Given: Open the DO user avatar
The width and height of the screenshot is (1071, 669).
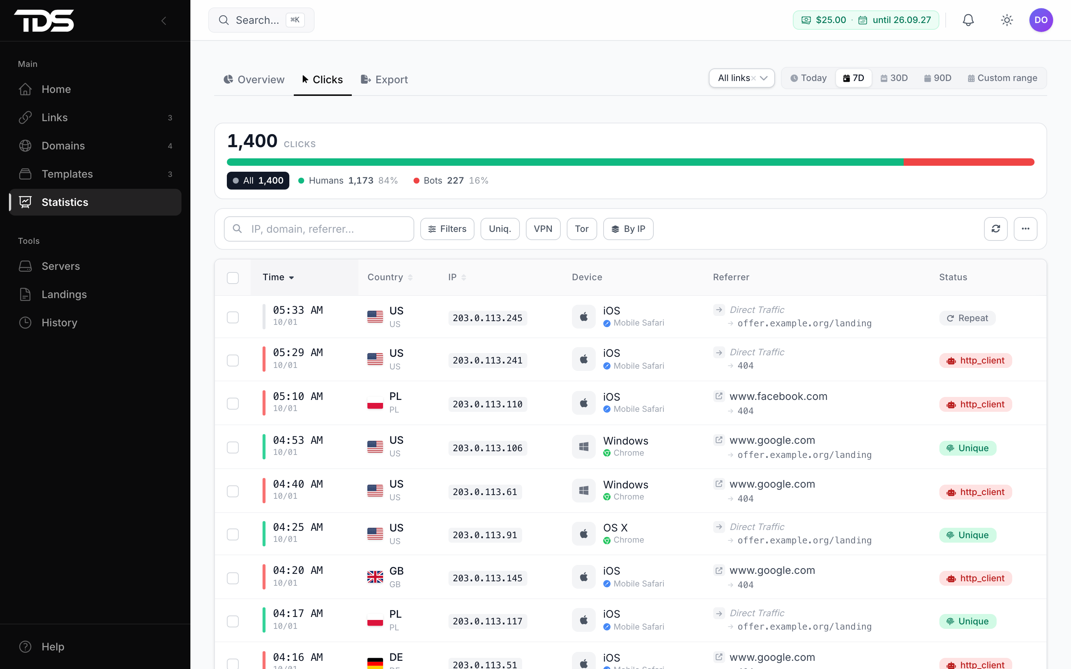Looking at the screenshot, I should pos(1041,20).
